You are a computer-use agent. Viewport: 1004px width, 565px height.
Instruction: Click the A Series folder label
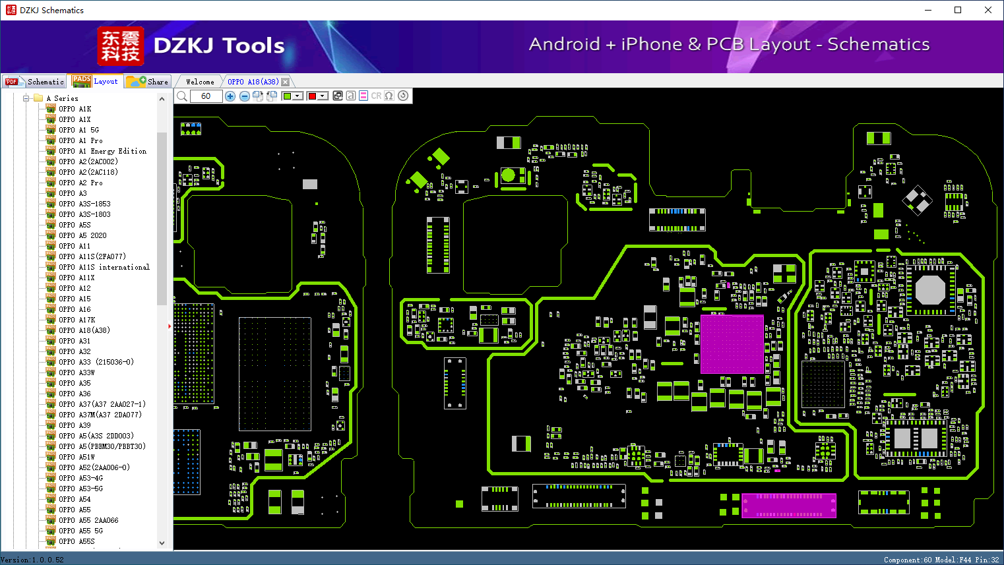coord(62,98)
